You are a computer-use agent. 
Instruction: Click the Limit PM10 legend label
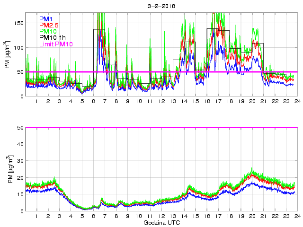point(56,44)
